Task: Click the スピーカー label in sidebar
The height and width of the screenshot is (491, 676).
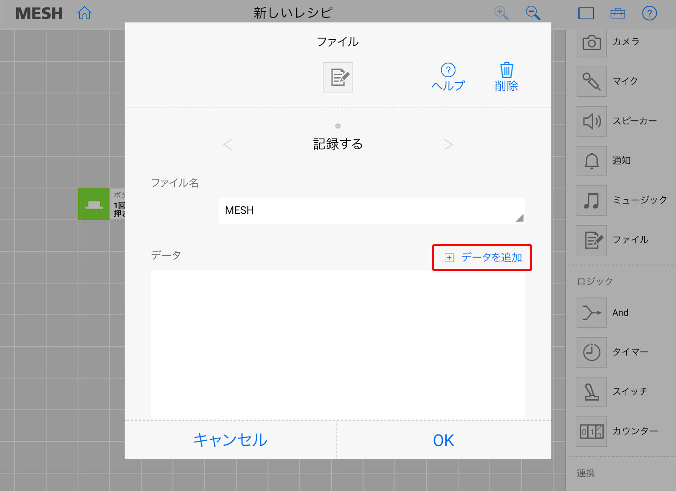Action: tap(635, 121)
